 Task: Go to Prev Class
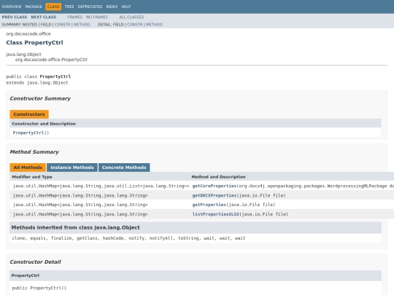click(15, 17)
